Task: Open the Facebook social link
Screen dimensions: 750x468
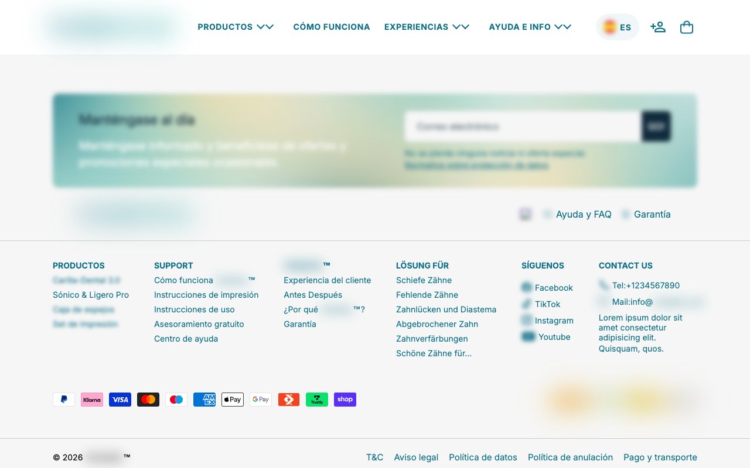Action: click(547, 288)
